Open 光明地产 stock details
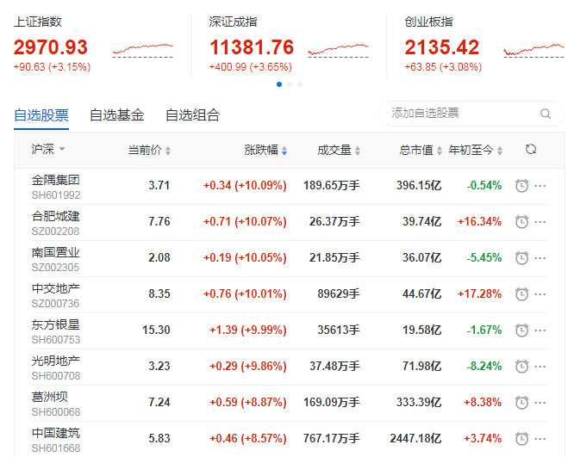Image resolution: width=574 pixels, height=457 pixels. click(x=56, y=361)
